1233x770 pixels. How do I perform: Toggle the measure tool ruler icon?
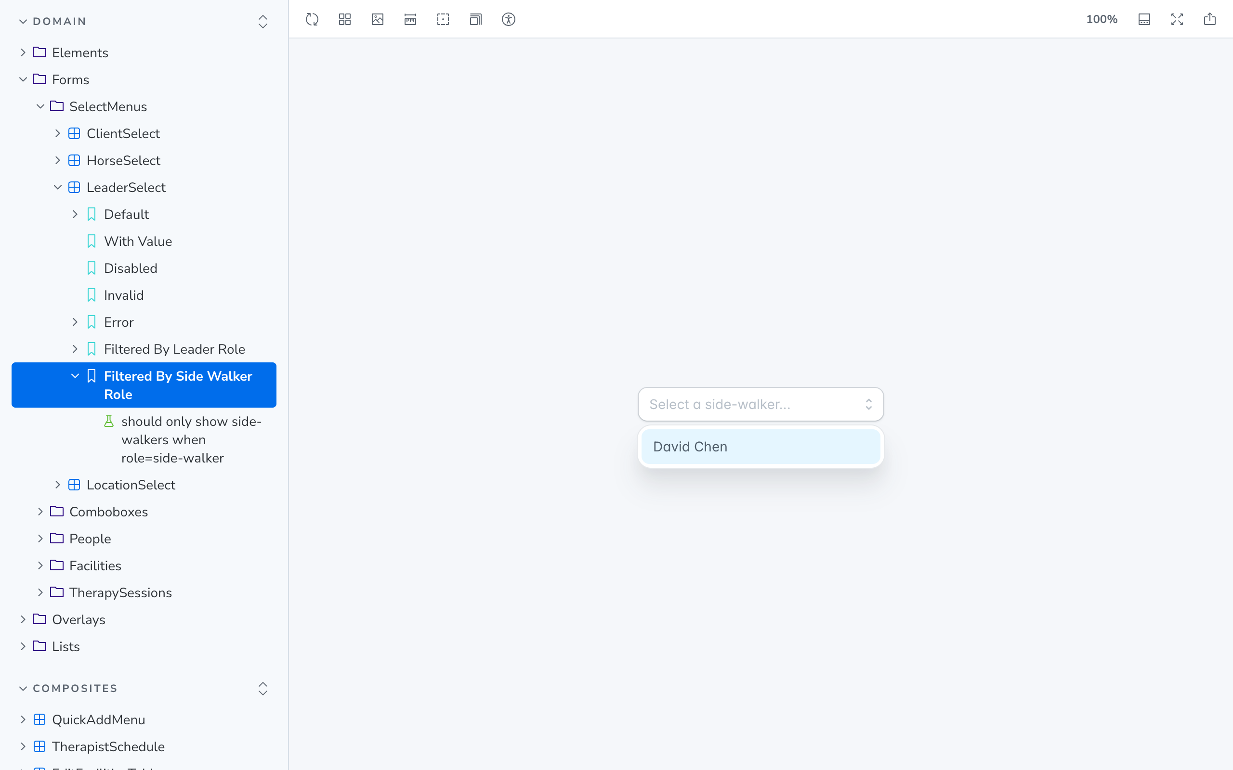[410, 19]
